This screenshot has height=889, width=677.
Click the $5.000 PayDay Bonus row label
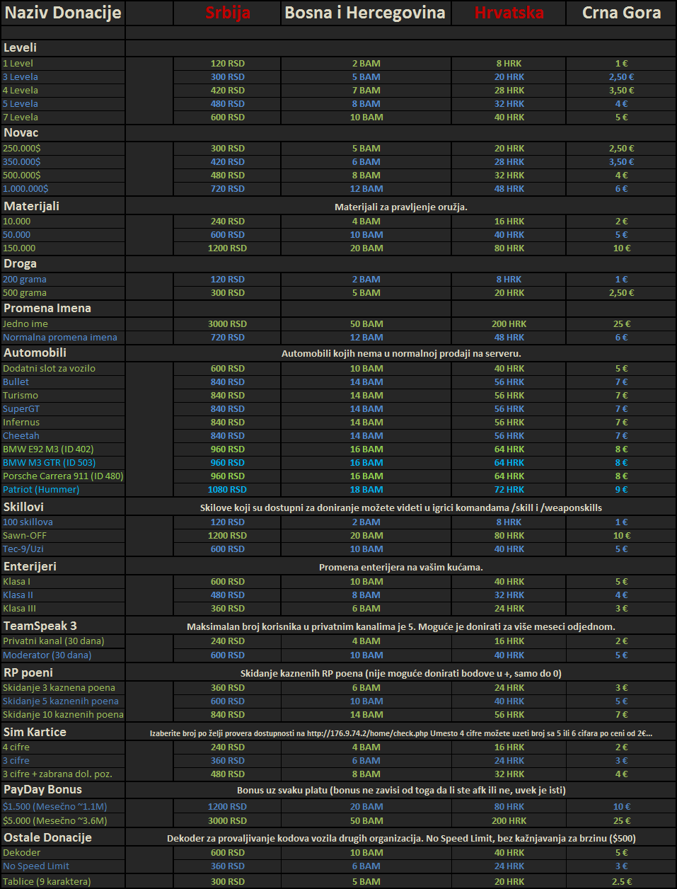pos(55,821)
